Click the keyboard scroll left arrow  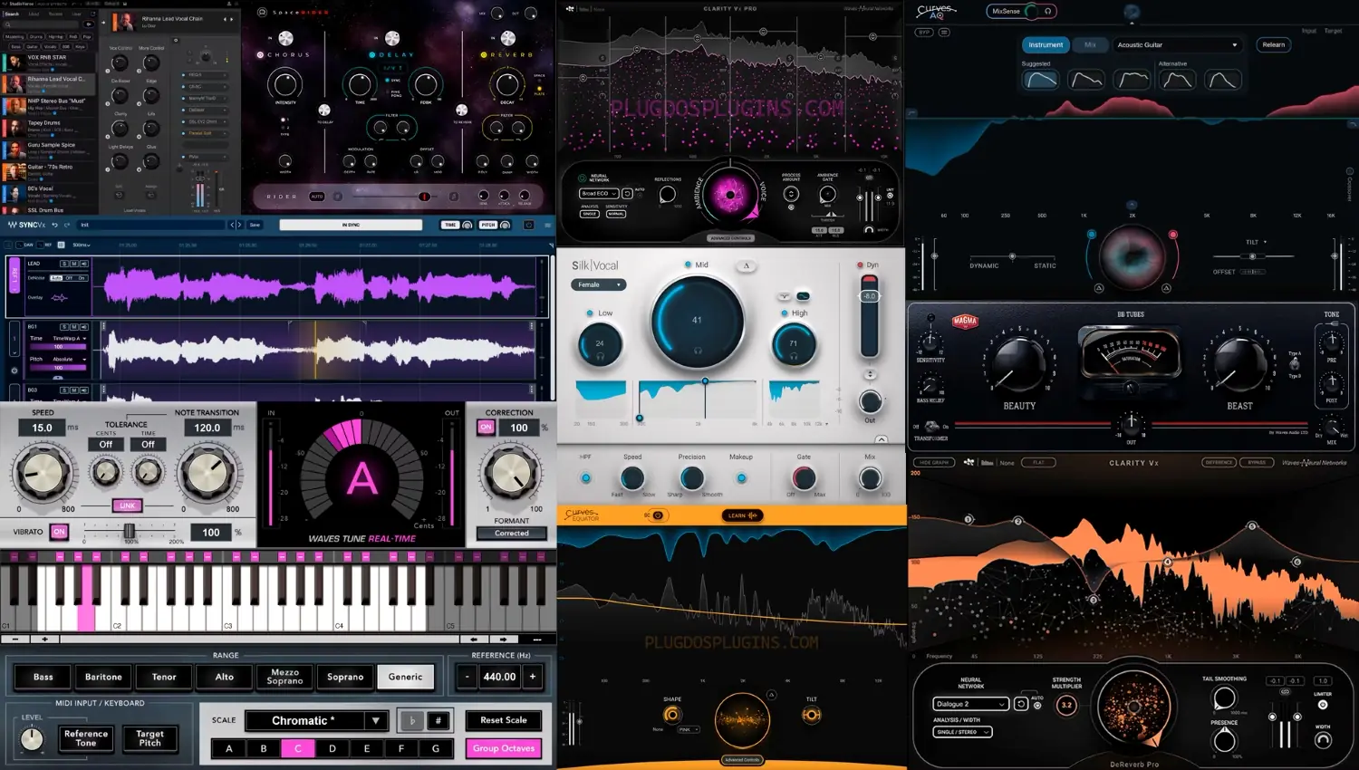point(474,640)
